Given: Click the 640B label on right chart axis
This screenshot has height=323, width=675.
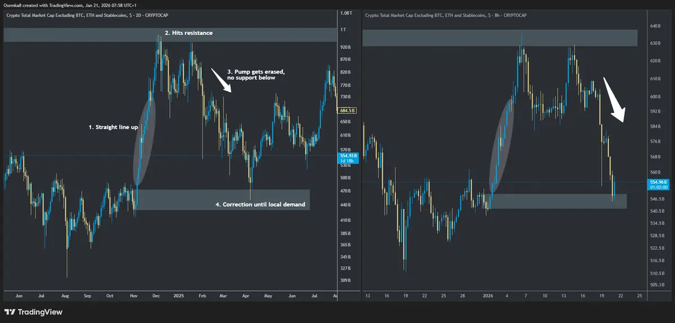Looking at the screenshot, I should coord(655,26).
